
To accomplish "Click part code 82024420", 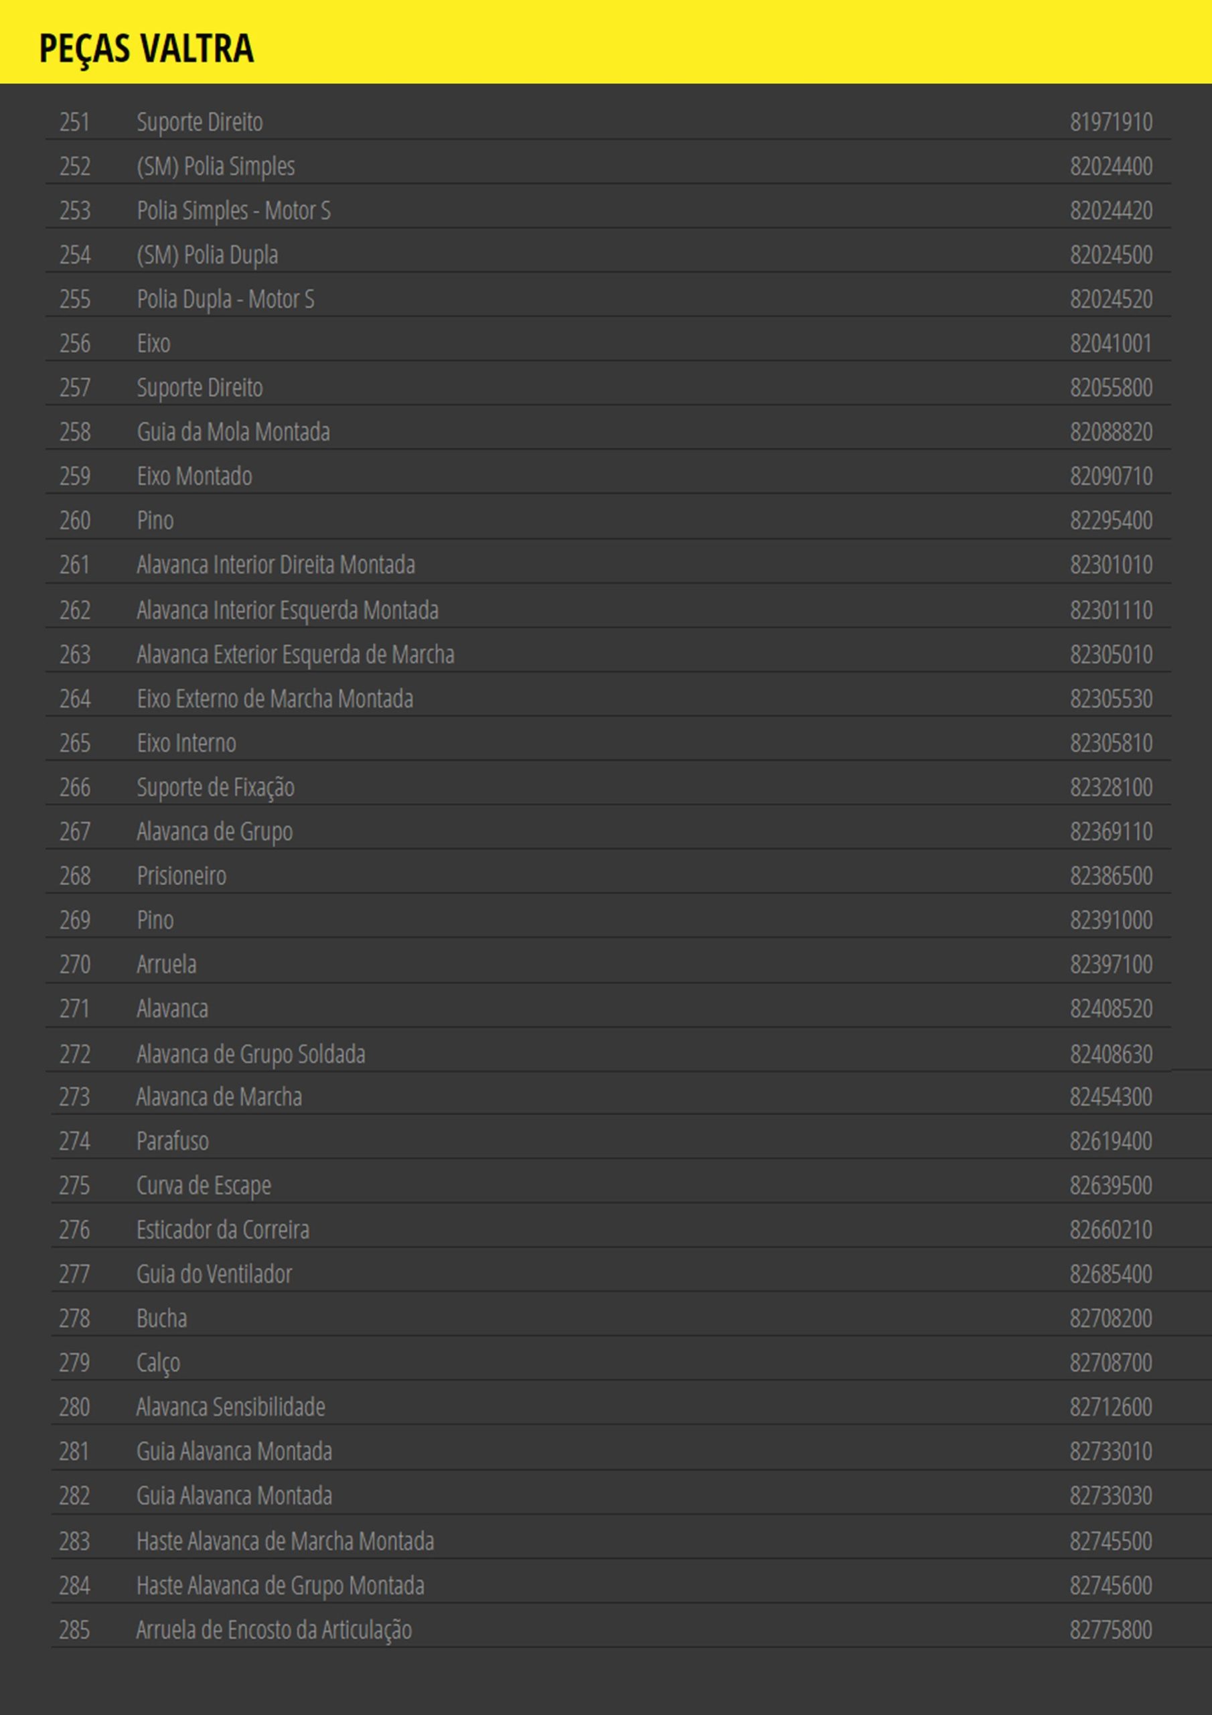I will (1111, 210).
